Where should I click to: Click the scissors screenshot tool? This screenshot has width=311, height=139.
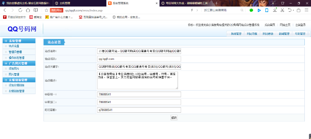click(x=282, y=10)
